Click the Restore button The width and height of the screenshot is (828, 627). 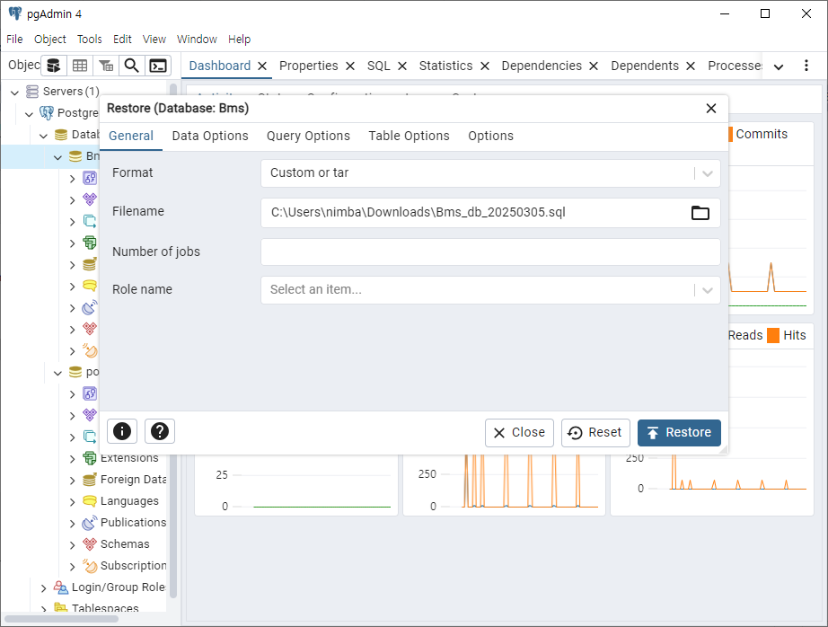coord(679,433)
